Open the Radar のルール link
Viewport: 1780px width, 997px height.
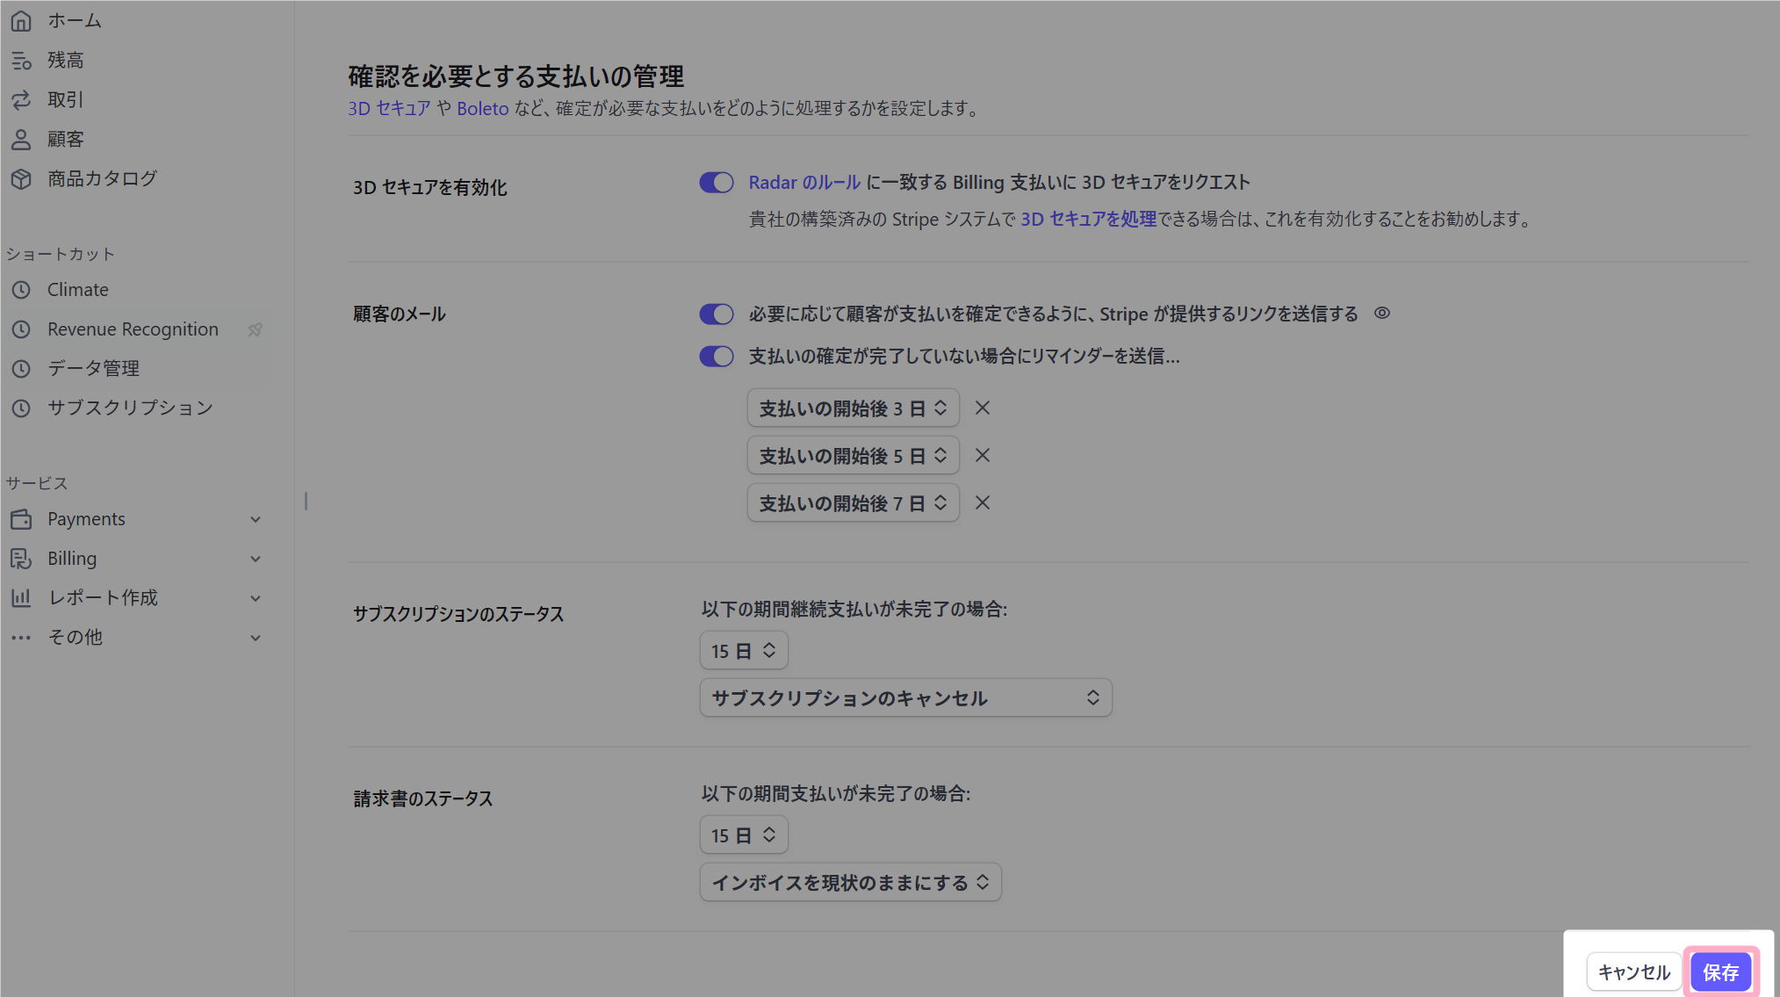coord(804,182)
